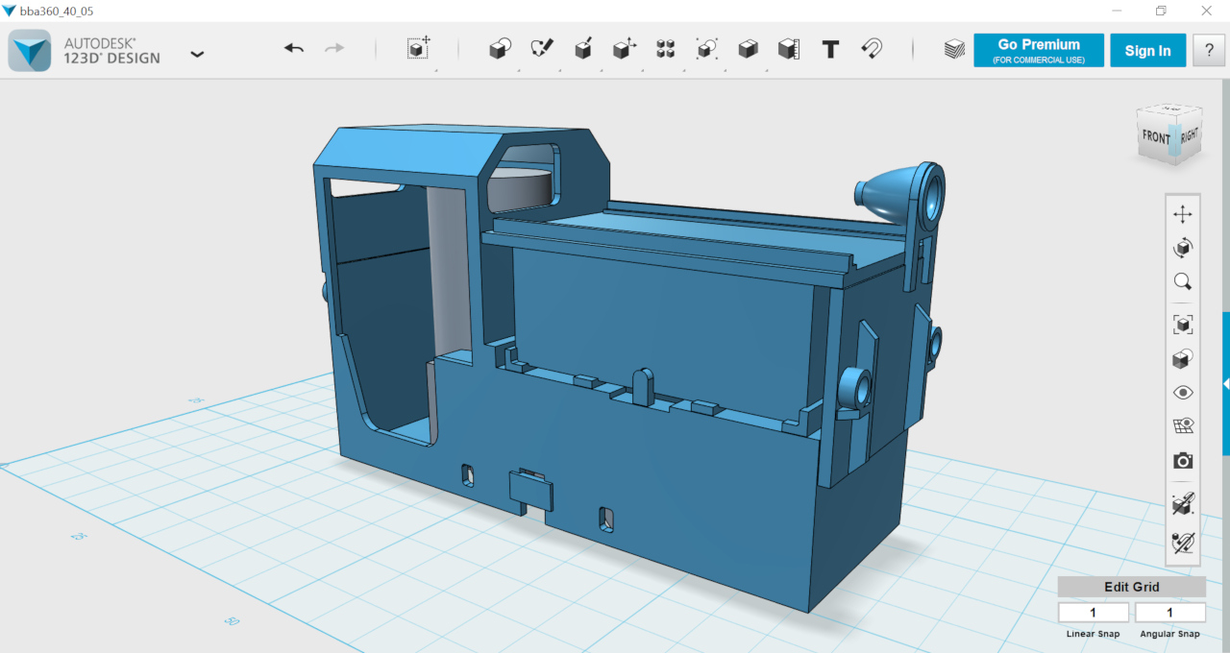
Task: Open the Measure tool
Action: tap(789, 49)
